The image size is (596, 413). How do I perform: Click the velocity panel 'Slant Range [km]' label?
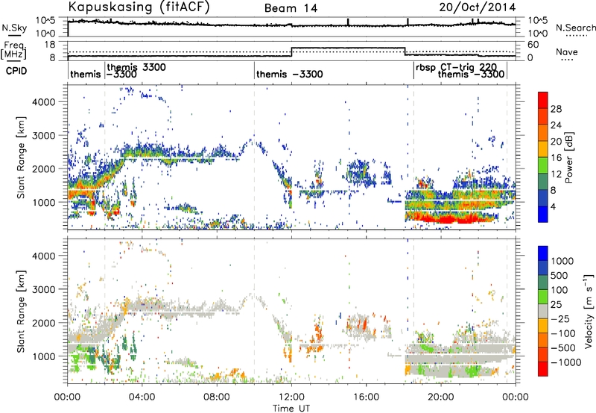(22, 312)
